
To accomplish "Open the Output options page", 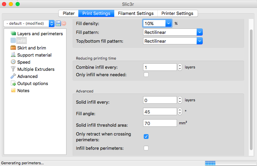I will 32,83.
